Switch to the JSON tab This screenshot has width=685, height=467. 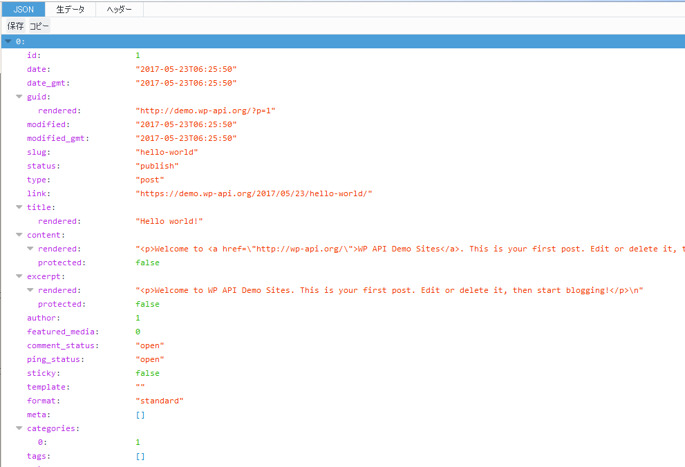pos(23,9)
